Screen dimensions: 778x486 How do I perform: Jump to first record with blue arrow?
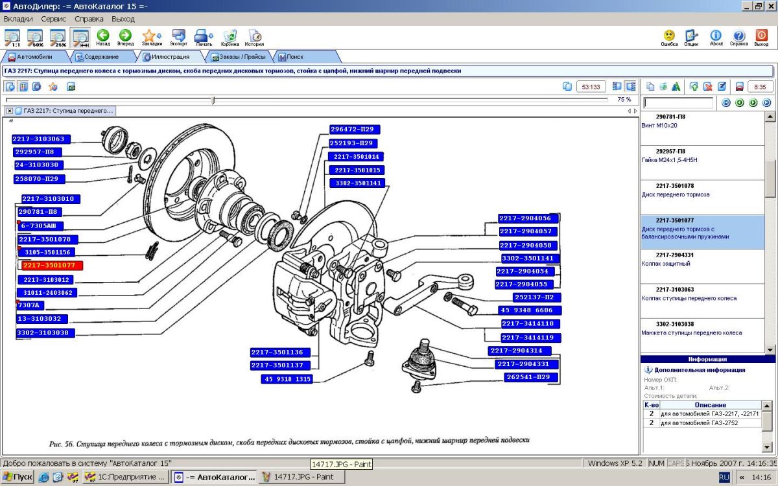tap(725, 102)
